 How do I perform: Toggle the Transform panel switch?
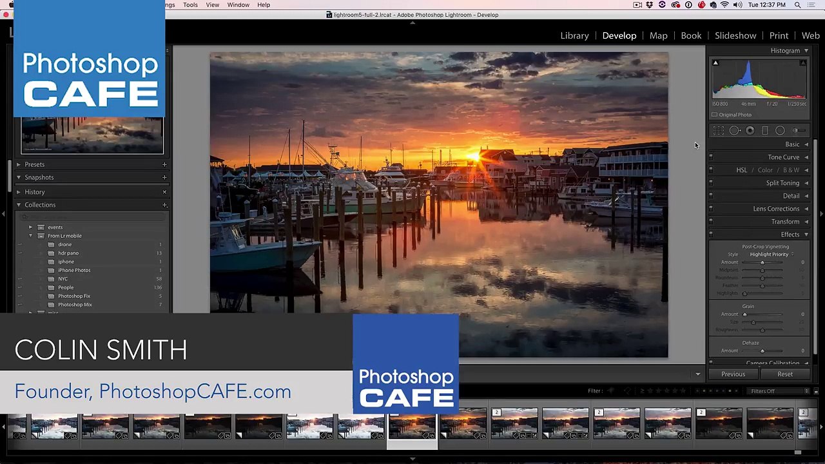click(x=711, y=222)
